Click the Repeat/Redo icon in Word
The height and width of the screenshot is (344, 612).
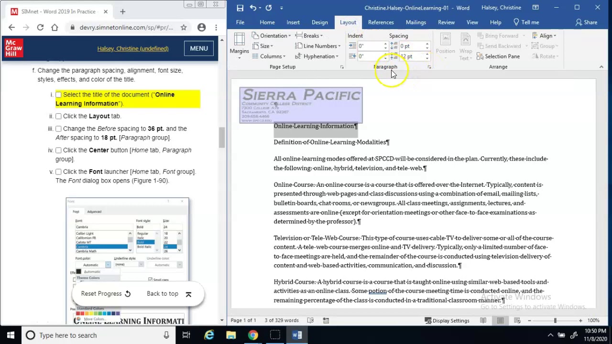269,8
